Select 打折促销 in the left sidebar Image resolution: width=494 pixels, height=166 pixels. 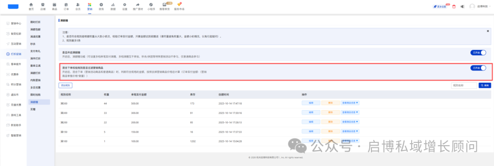(14, 54)
